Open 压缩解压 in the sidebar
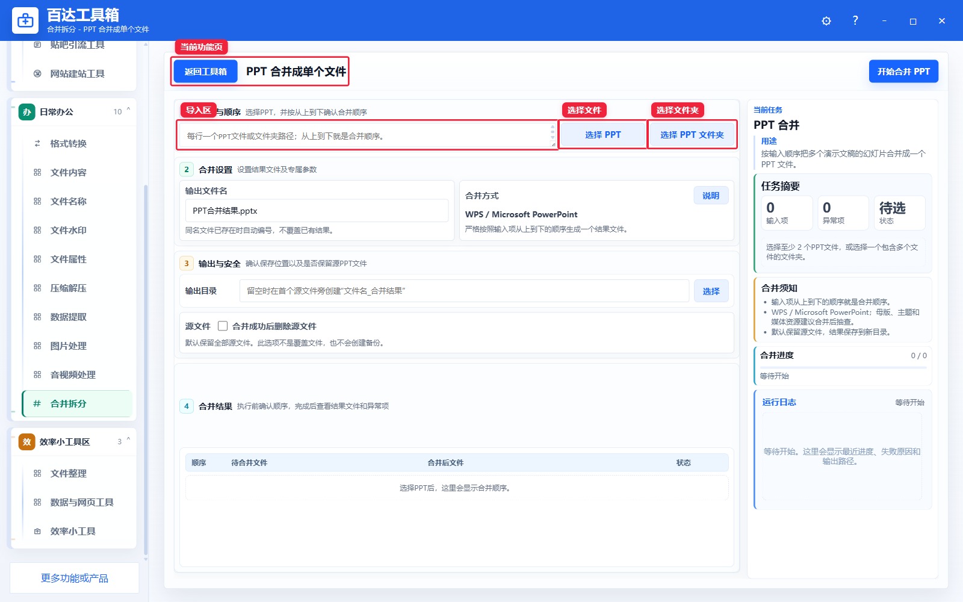 pyautogui.click(x=77, y=288)
